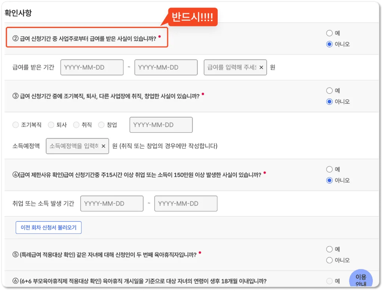Click question ④ 급여 제한사유 확인 text
This screenshot has height=291, width=383.
coord(137,175)
